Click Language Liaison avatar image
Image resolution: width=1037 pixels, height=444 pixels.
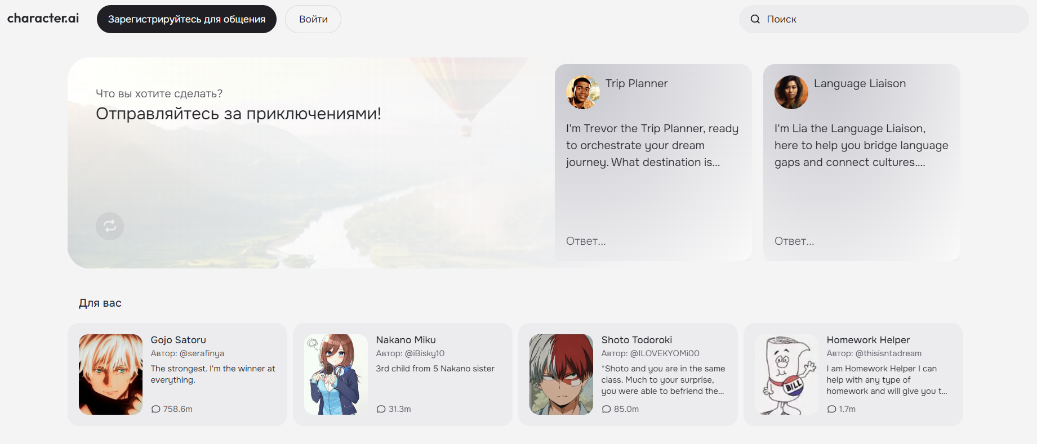point(791,92)
